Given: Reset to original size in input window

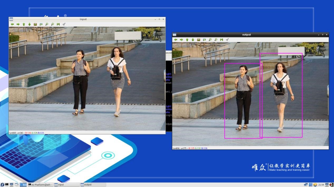Looking at the screenshot, I should click(35, 24).
